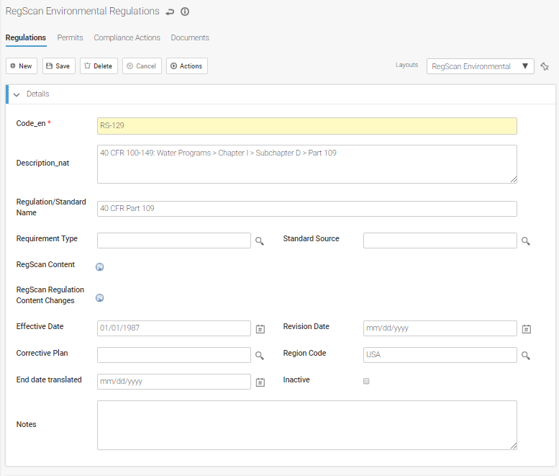This screenshot has height=476, width=559.
Task: Switch to the Permits tab
Action: [x=70, y=38]
